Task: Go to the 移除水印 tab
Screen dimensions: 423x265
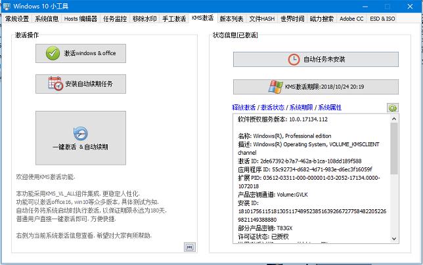Action: [x=145, y=19]
